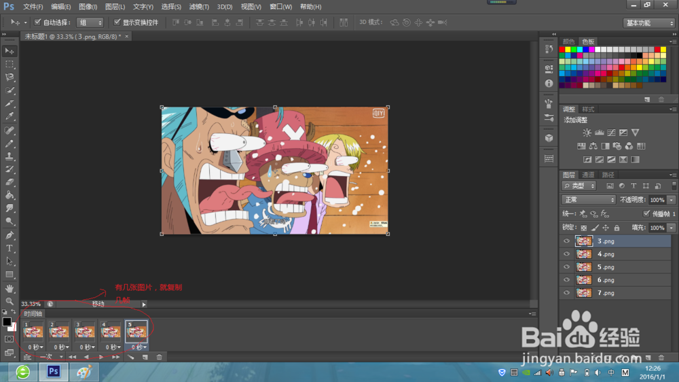Open the Image menu

(88, 7)
